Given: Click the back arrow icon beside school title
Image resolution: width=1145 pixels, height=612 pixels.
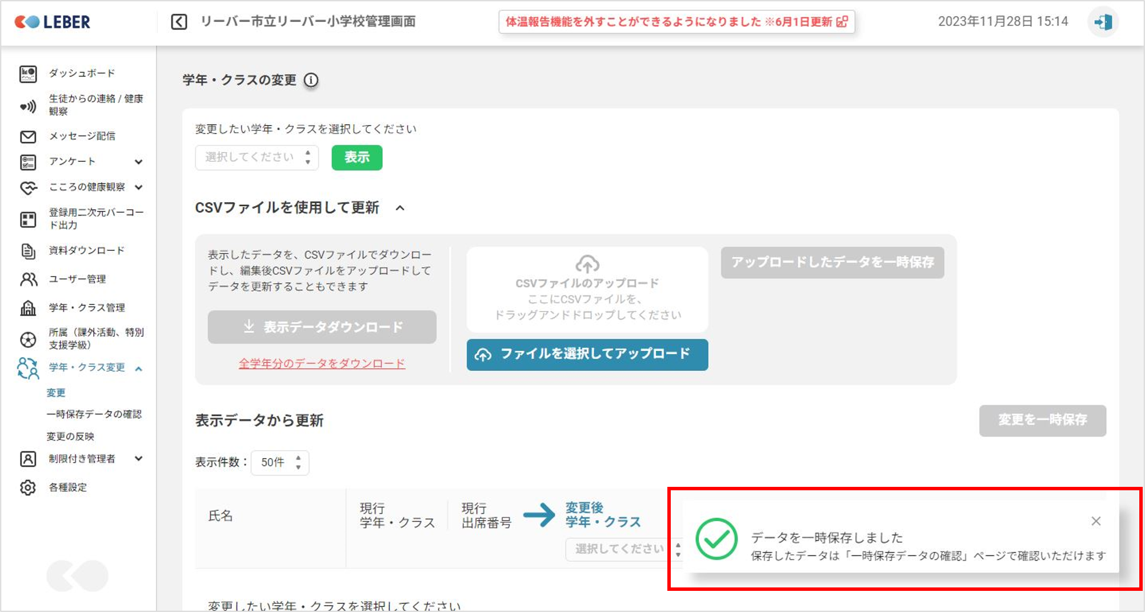Looking at the screenshot, I should [179, 22].
